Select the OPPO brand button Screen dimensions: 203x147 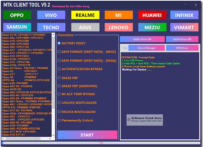tap(17, 15)
